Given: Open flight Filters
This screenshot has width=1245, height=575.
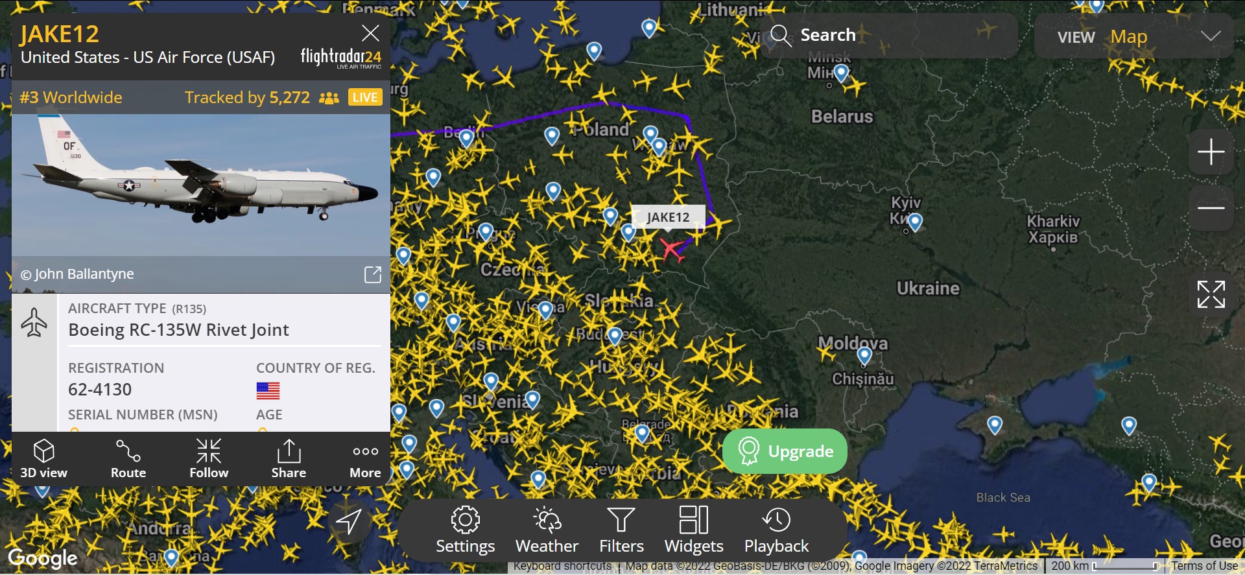Looking at the screenshot, I should point(621,530).
